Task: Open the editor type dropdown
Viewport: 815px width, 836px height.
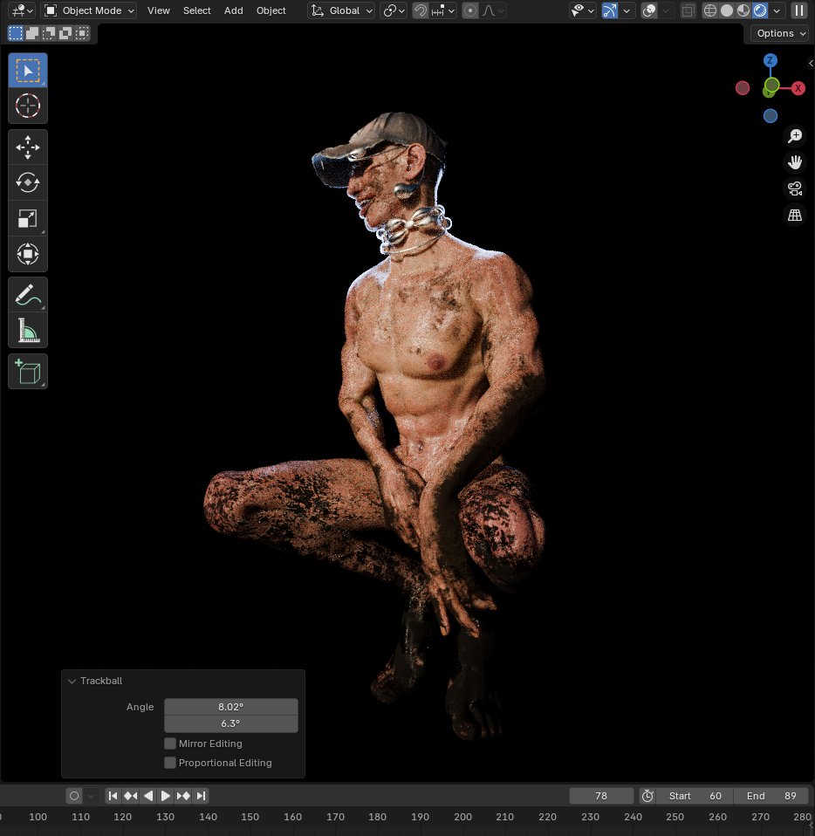Action: click(x=23, y=10)
